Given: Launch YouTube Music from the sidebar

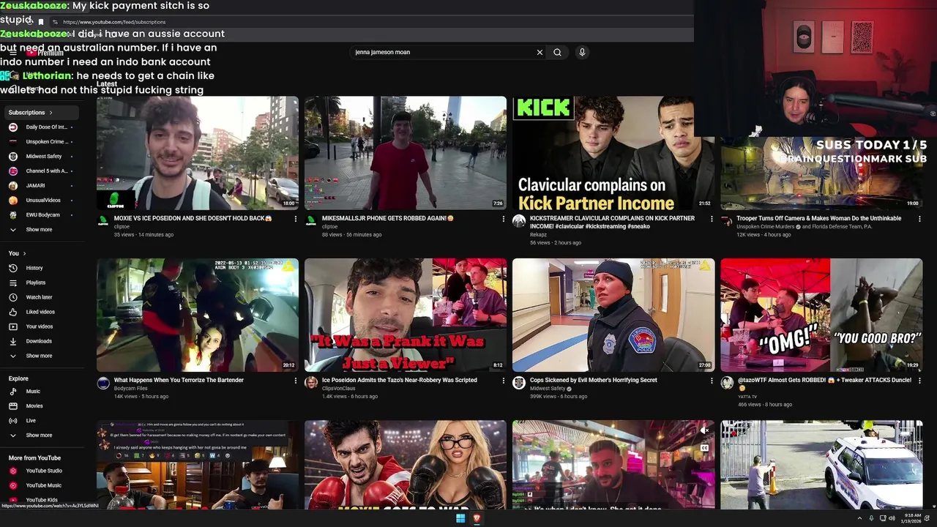Looking at the screenshot, I should pyautogui.click(x=44, y=485).
